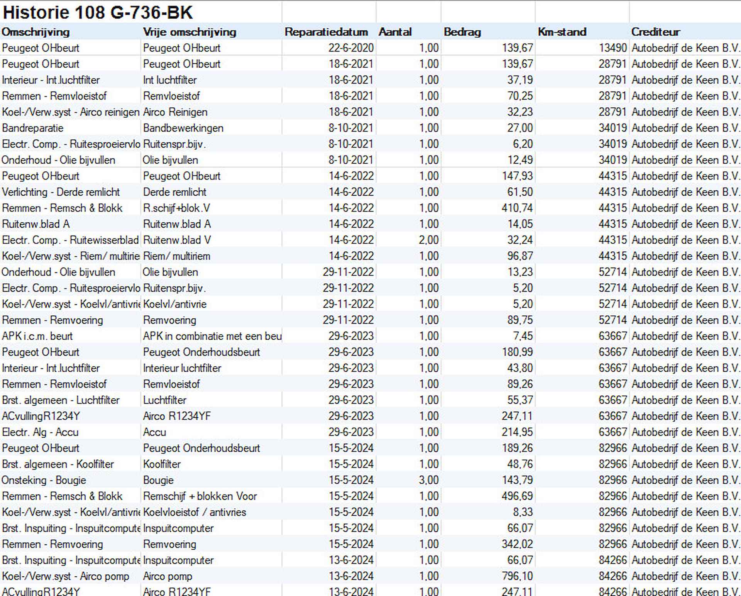Click the Omschrijving column header
Viewport: 741px width, 596px height.
36,32
